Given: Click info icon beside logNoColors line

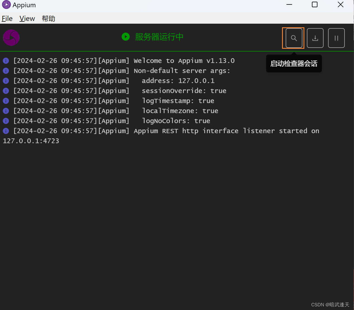Looking at the screenshot, I should tap(6, 121).
